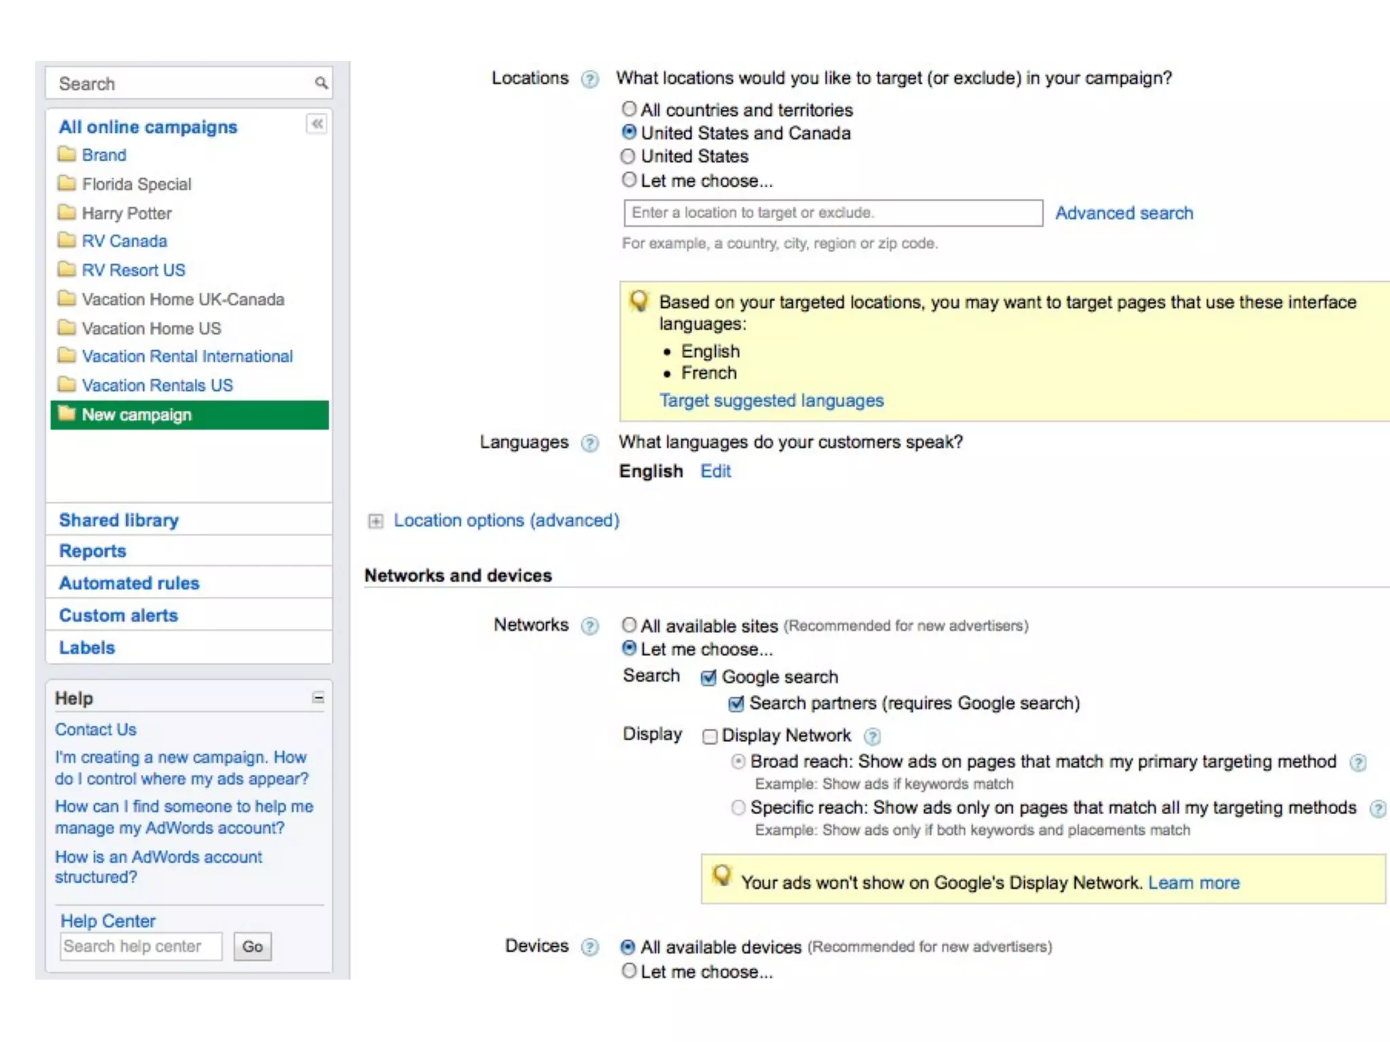Click the Target suggested languages link

click(772, 400)
